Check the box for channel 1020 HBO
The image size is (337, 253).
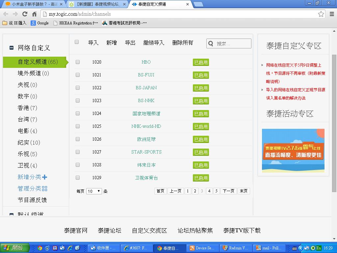[78, 62]
